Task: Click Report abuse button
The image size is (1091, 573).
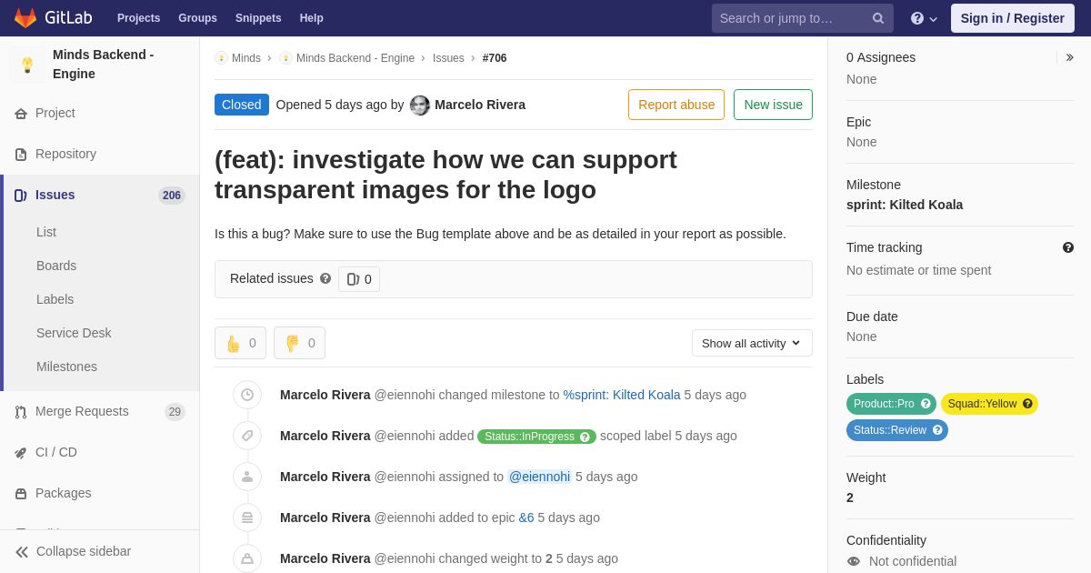Action: point(676,105)
